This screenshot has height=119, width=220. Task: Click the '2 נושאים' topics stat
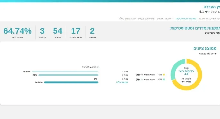92,33
